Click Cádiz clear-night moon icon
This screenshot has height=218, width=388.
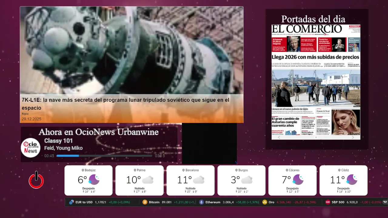point(352,180)
